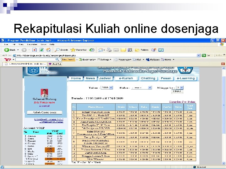Viewport: 226px width, 169px height.
Task: Click the Account VOIP heading
Action: (34, 128)
